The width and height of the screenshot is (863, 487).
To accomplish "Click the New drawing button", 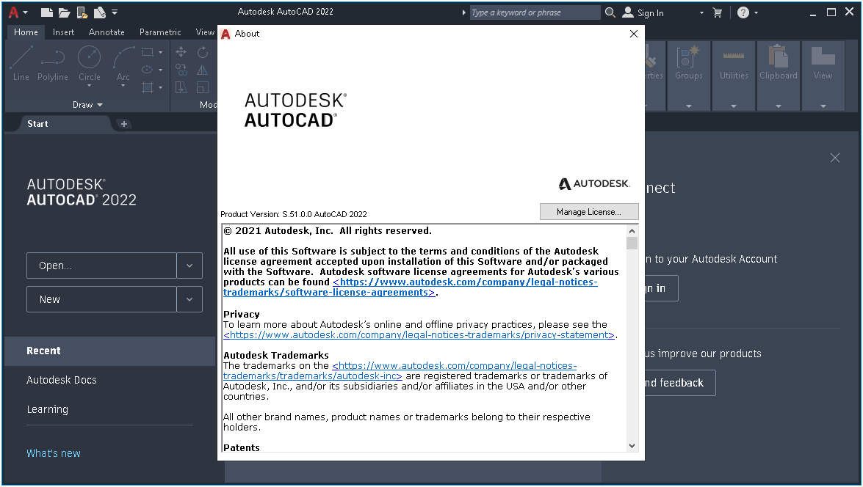I will tap(101, 299).
